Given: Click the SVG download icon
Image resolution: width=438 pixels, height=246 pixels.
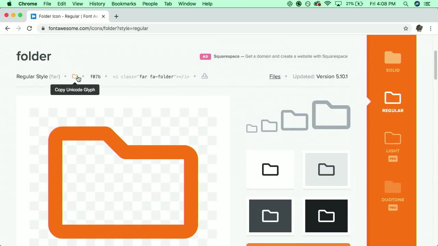Looking at the screenshot, I should tap(204, 76).
